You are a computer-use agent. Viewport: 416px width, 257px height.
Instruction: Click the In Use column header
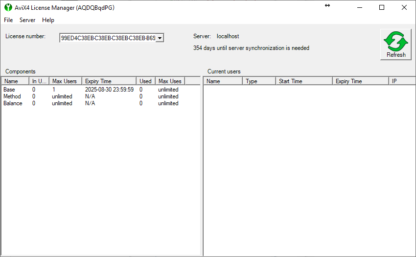tap(39, 81)
